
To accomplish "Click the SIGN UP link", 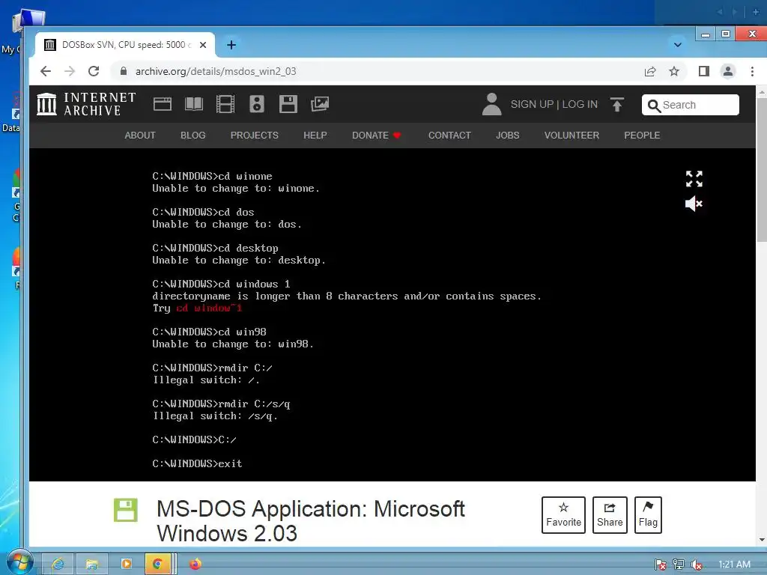I will click(x=533, y=104).
